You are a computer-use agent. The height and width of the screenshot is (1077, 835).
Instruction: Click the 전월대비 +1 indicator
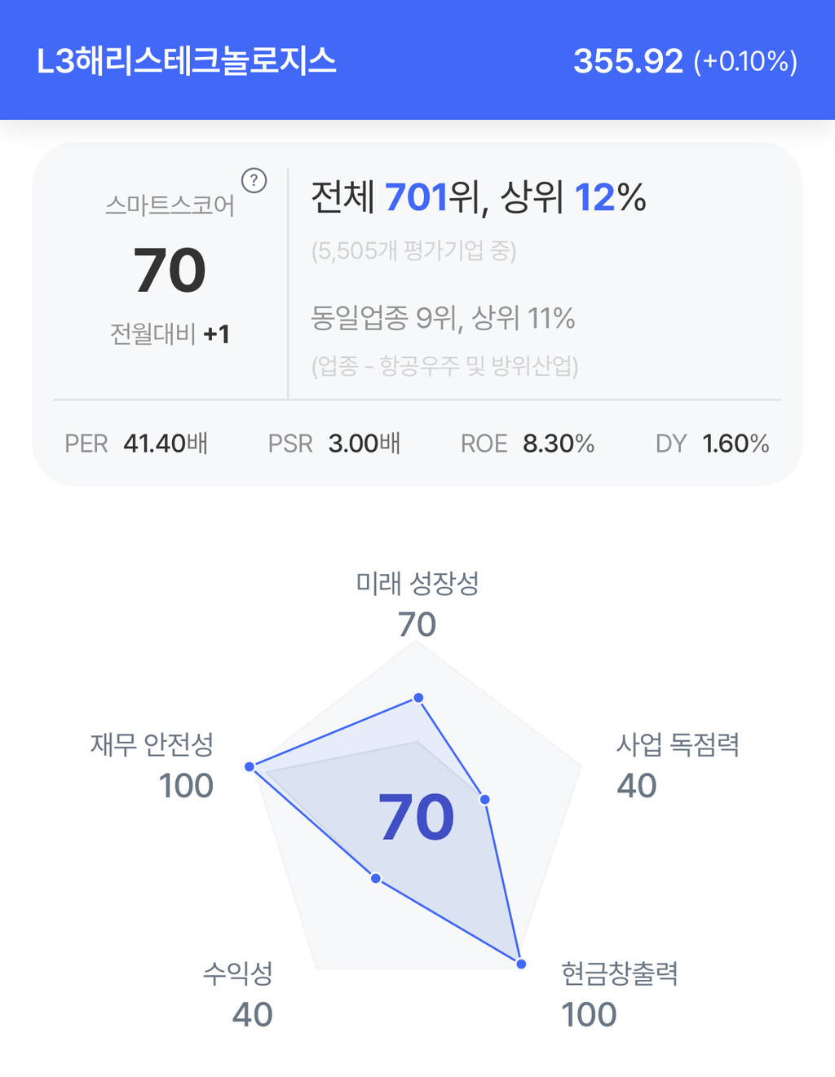pos(170,334)
